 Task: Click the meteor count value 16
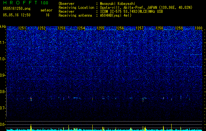click(x=47, y=15)
